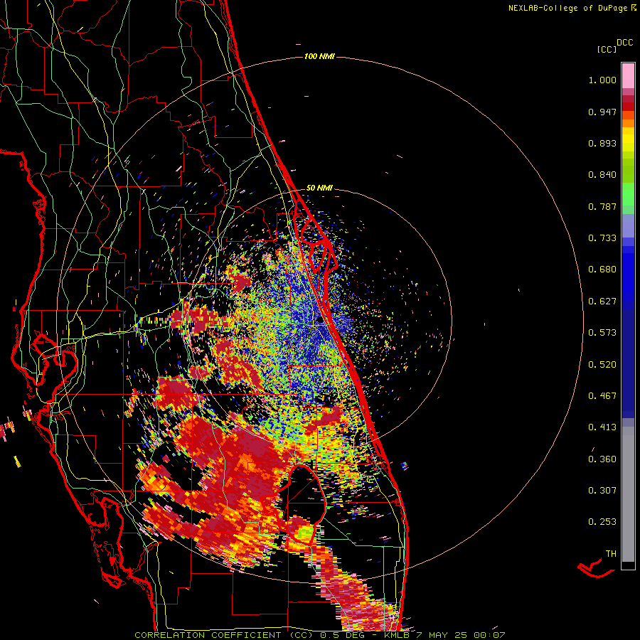Pick the yellow segment of the color bar

pyautogui.click(x=628, y=139)
